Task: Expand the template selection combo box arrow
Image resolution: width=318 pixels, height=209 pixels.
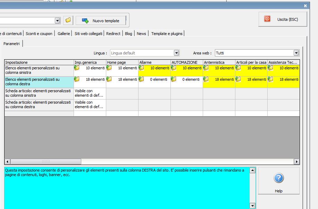Action: [58, 21]
